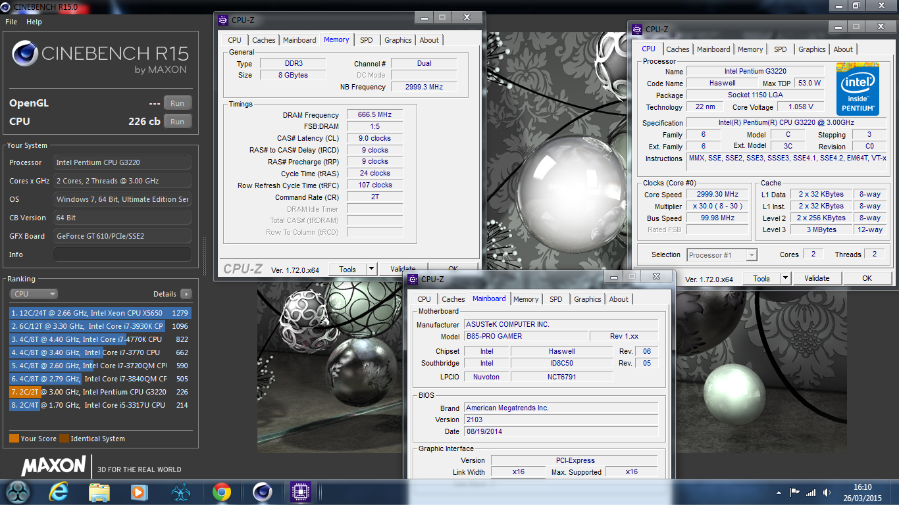Image resolution: width=899 pixels, height=505 pixels.
Task: Click the Intel Inside Pentium logo
Action: (x=858, y=89)
